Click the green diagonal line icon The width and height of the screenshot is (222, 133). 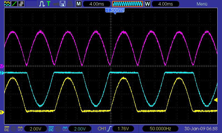pyautogui.click(x=14, y=4)
